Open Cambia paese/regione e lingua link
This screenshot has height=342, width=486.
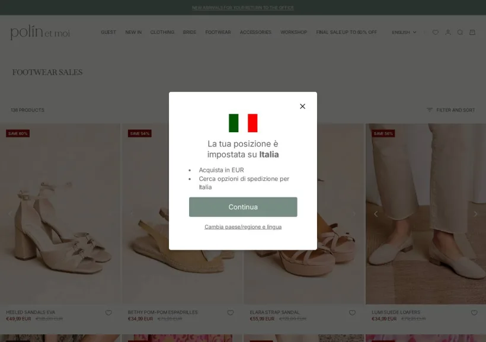[x=243, y=226]
